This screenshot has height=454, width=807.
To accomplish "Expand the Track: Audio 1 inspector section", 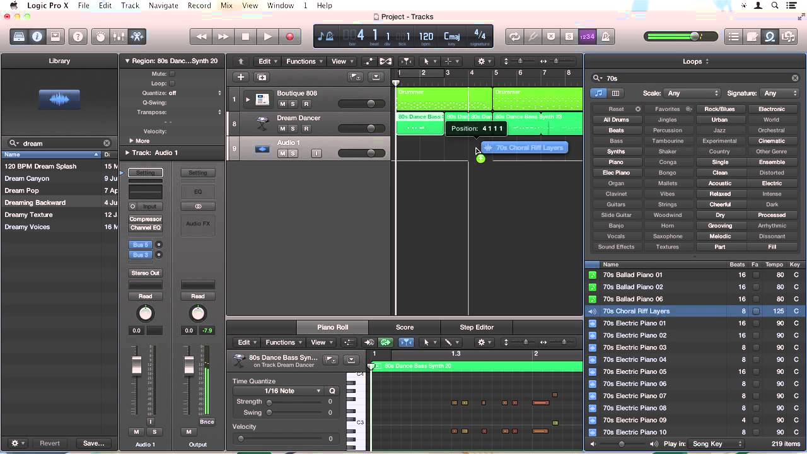I will point(127,153).
